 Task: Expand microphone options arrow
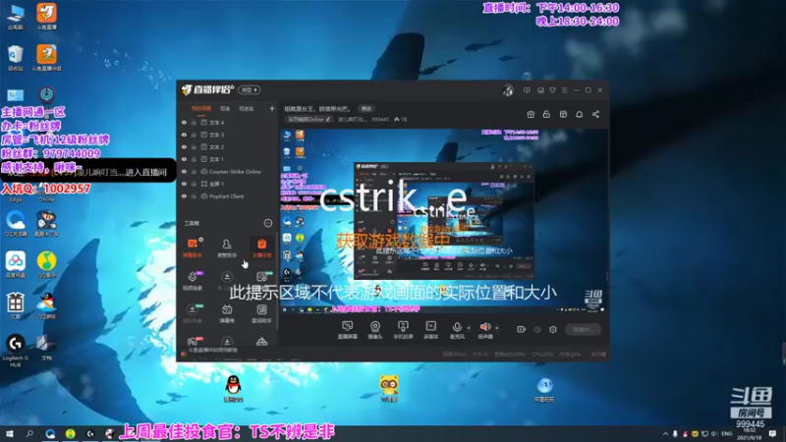coord(469,328)
